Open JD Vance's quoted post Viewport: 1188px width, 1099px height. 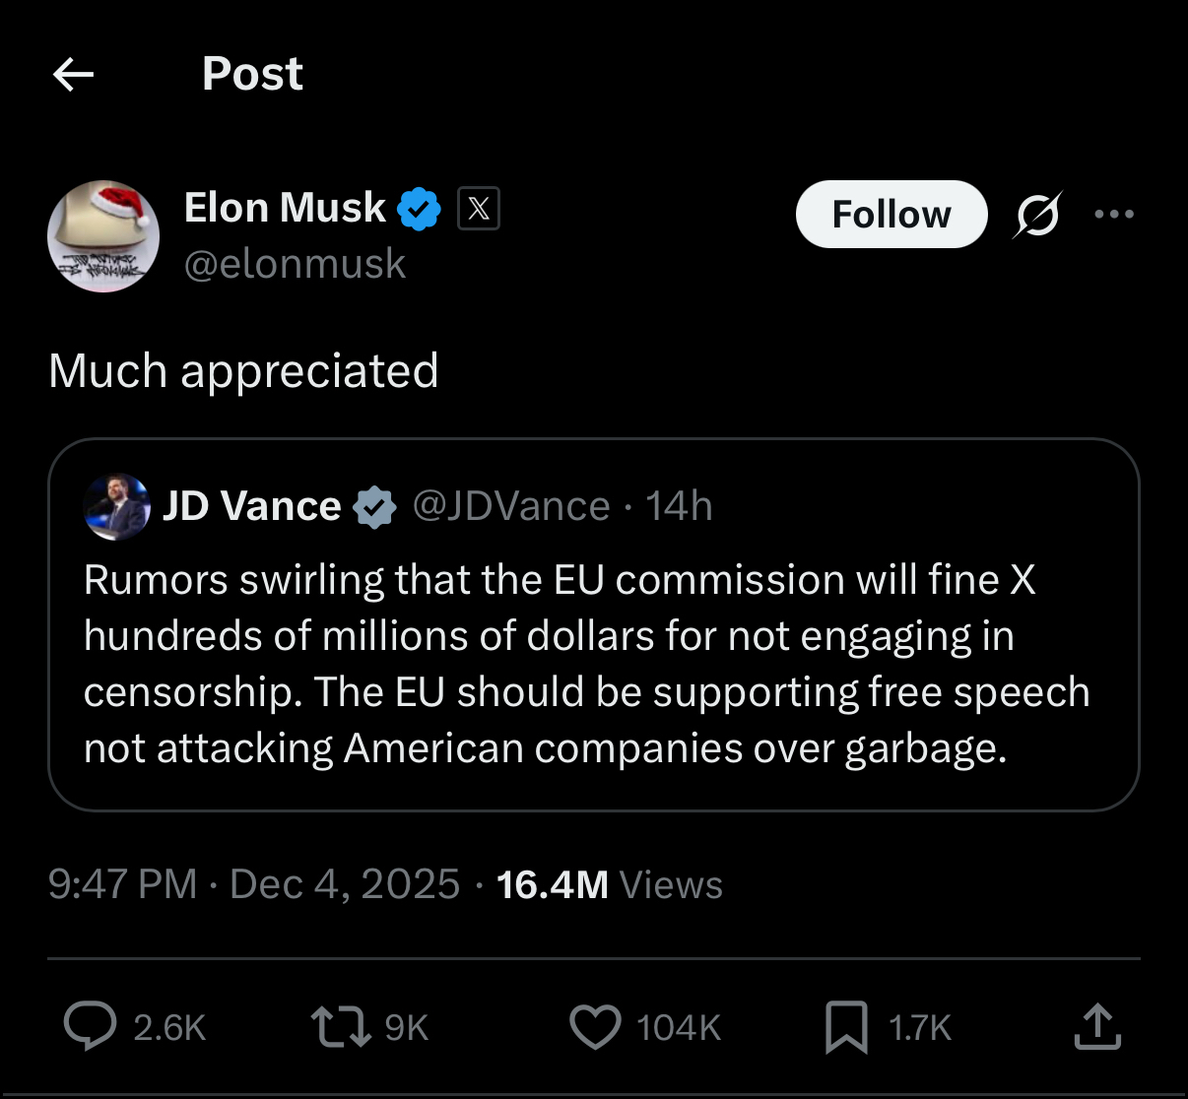591,665
